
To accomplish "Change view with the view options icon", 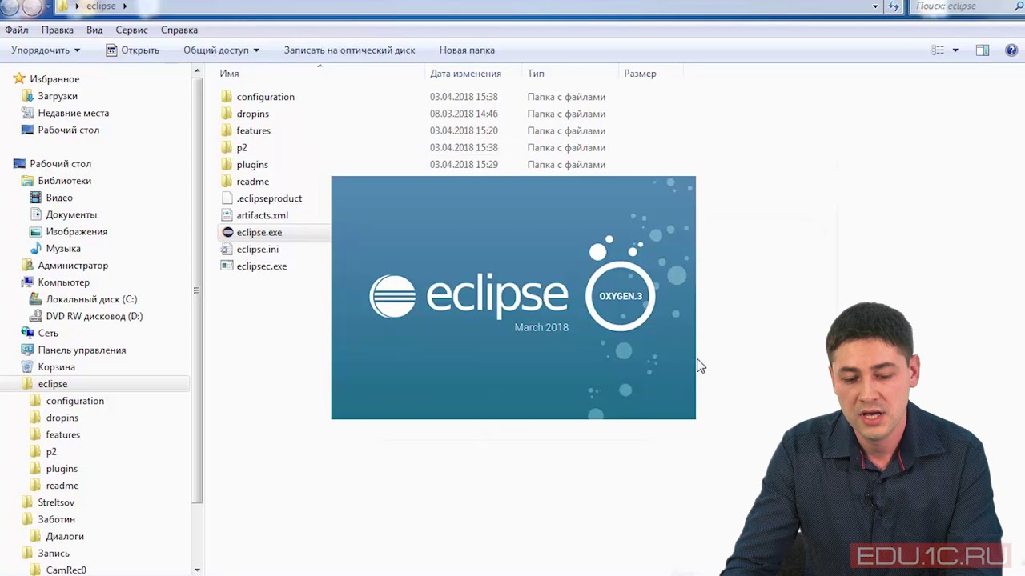I will point(938,50).
